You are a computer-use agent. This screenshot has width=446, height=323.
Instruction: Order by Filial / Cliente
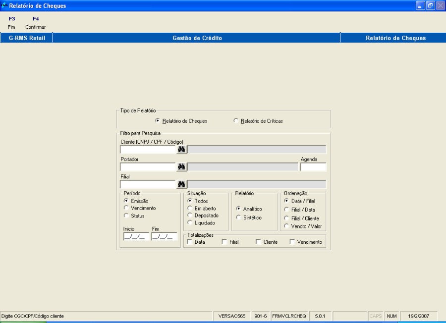[301, 218]
